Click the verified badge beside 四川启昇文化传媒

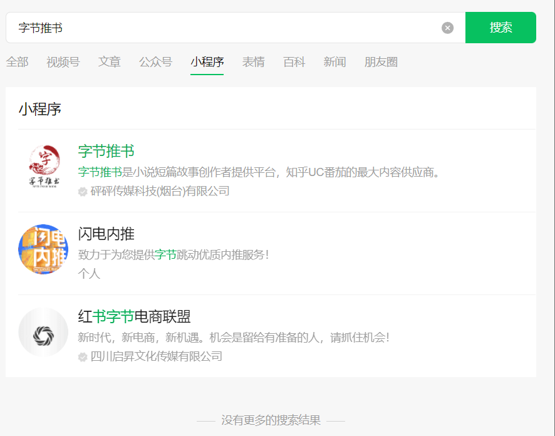click(83, 357)
